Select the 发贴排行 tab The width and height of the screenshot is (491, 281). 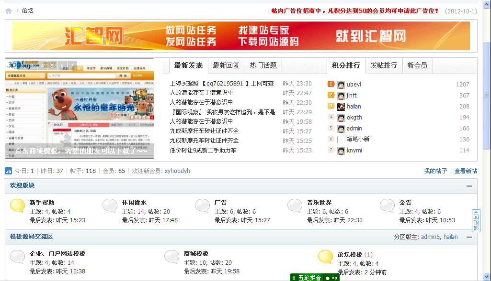pos(384,65)
